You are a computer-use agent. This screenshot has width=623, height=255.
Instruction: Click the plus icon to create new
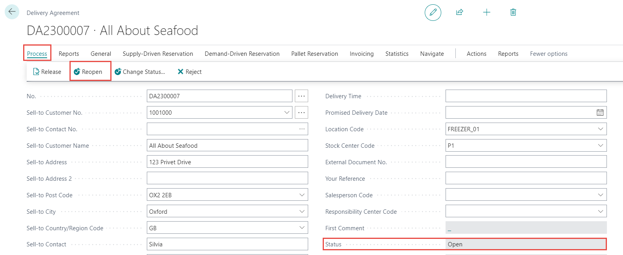click(486, 13)
